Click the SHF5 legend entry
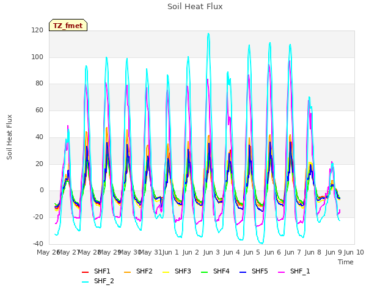 pyautogui.click(x=254, y=271)
